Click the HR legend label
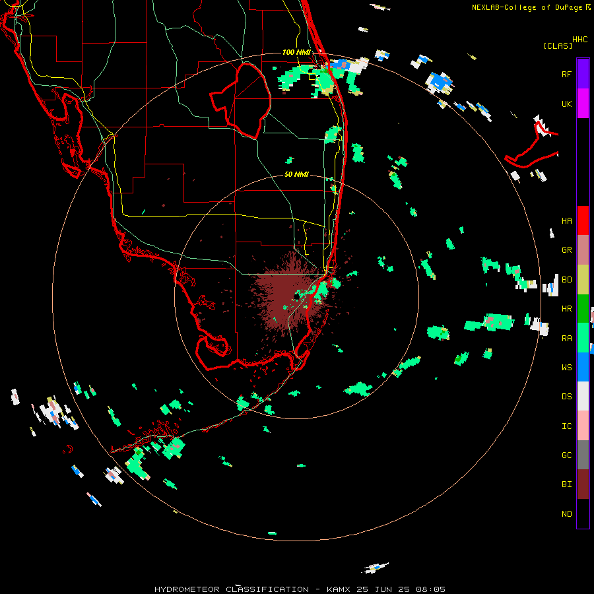594x594 pixels. click(567, 309)
